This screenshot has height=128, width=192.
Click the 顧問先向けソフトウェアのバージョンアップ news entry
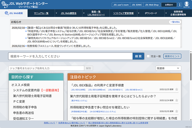pyautogui.click(x=101, y=40)
